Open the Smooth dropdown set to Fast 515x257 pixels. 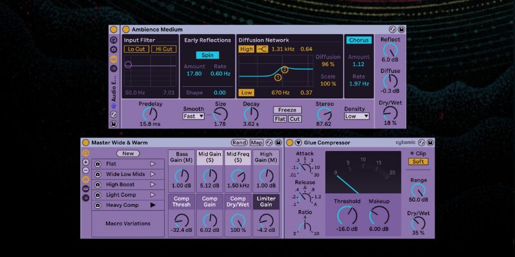tap(193, 116)
